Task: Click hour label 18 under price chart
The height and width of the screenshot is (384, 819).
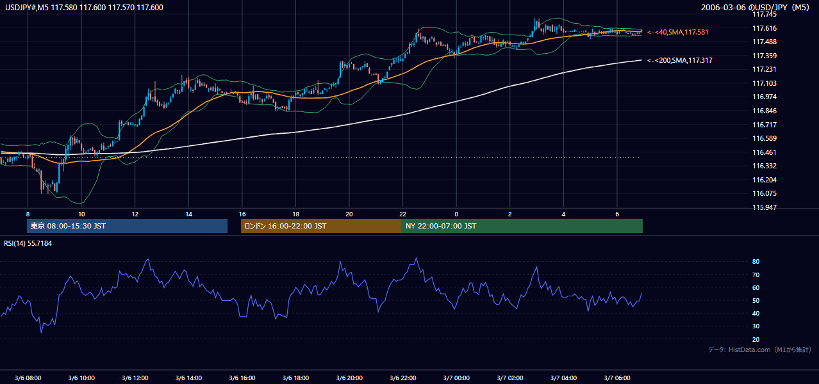Action: (x=295, y=214)
